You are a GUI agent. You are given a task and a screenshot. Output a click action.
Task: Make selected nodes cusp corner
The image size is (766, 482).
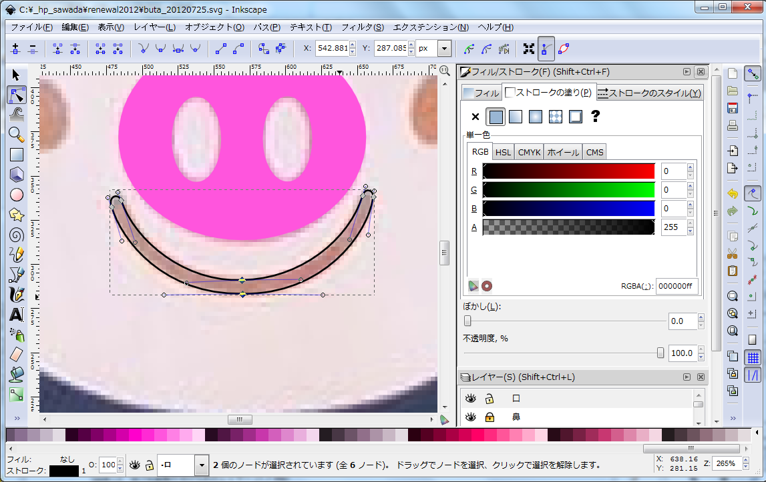coord(143,48)
